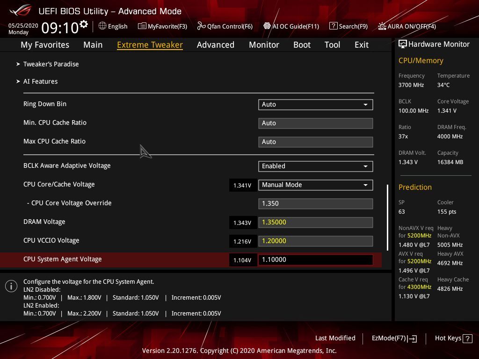Click VCCIO 1.216V reading
This screenshot has height=359, width=479.
point(242,241)
